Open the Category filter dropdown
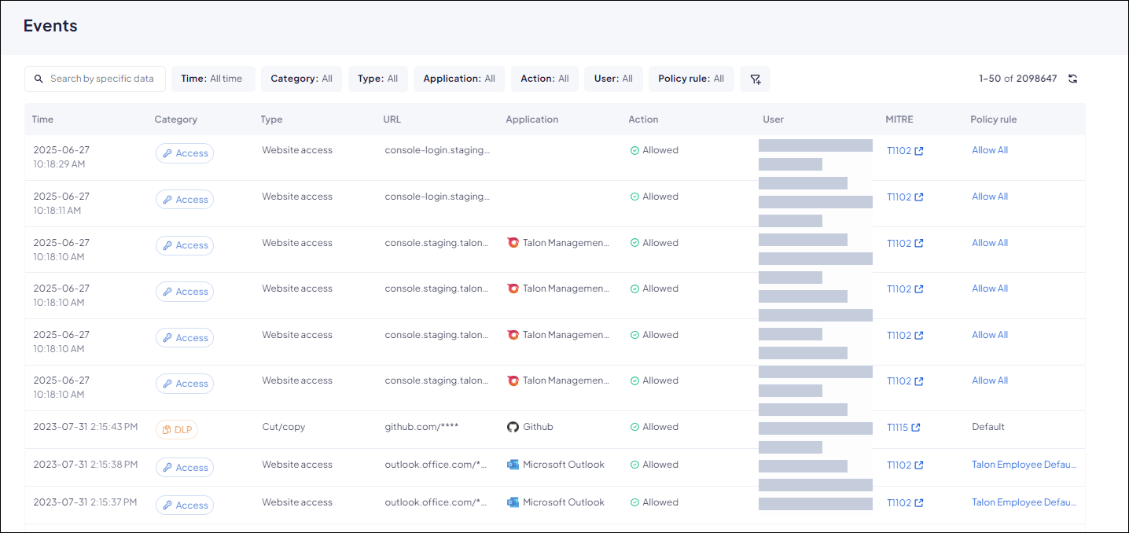The width and height of the screenshot is (1129, 533). tap(301, 79)
